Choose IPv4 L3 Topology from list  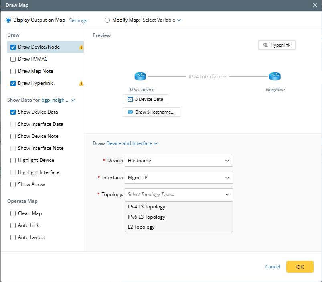pos(146,207)
